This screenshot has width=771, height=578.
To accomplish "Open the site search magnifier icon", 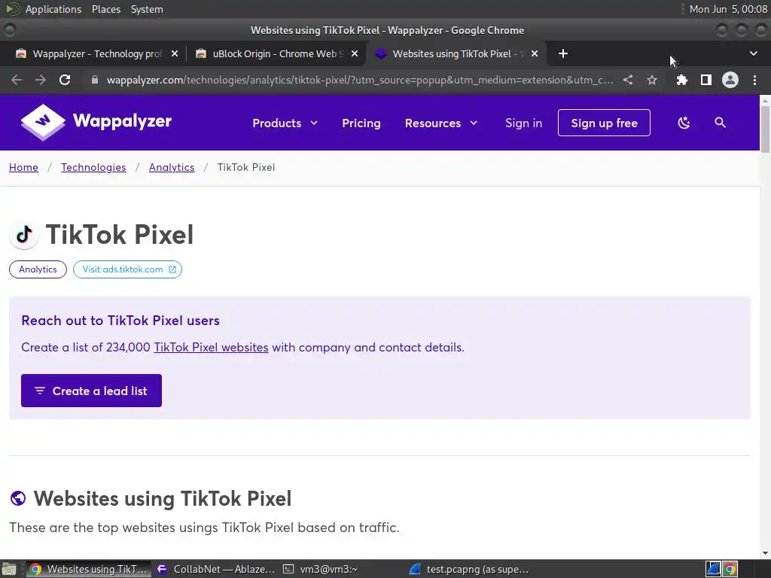I will click(720, 123).
